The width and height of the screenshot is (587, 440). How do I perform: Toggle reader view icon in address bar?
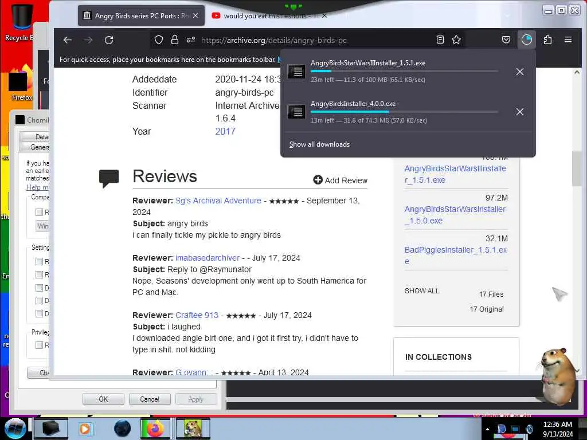point(440,40)
